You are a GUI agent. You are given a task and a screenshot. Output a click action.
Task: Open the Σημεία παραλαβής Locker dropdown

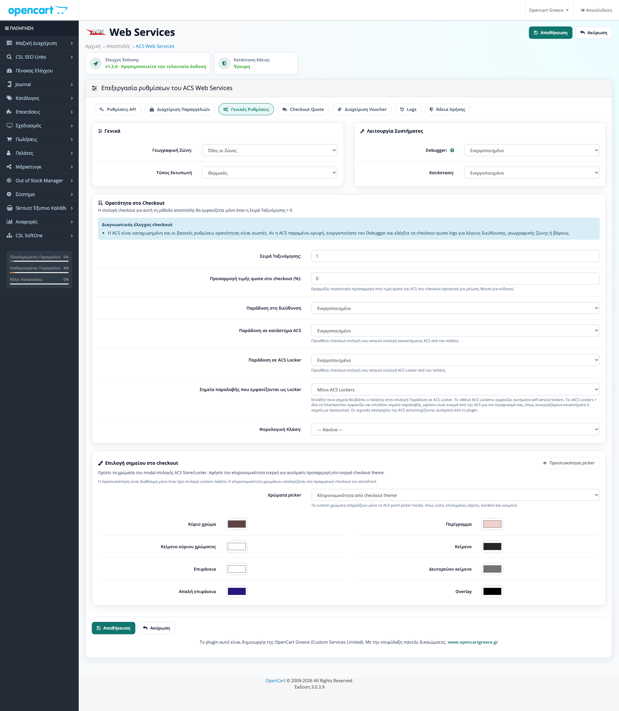coord(455,389)
